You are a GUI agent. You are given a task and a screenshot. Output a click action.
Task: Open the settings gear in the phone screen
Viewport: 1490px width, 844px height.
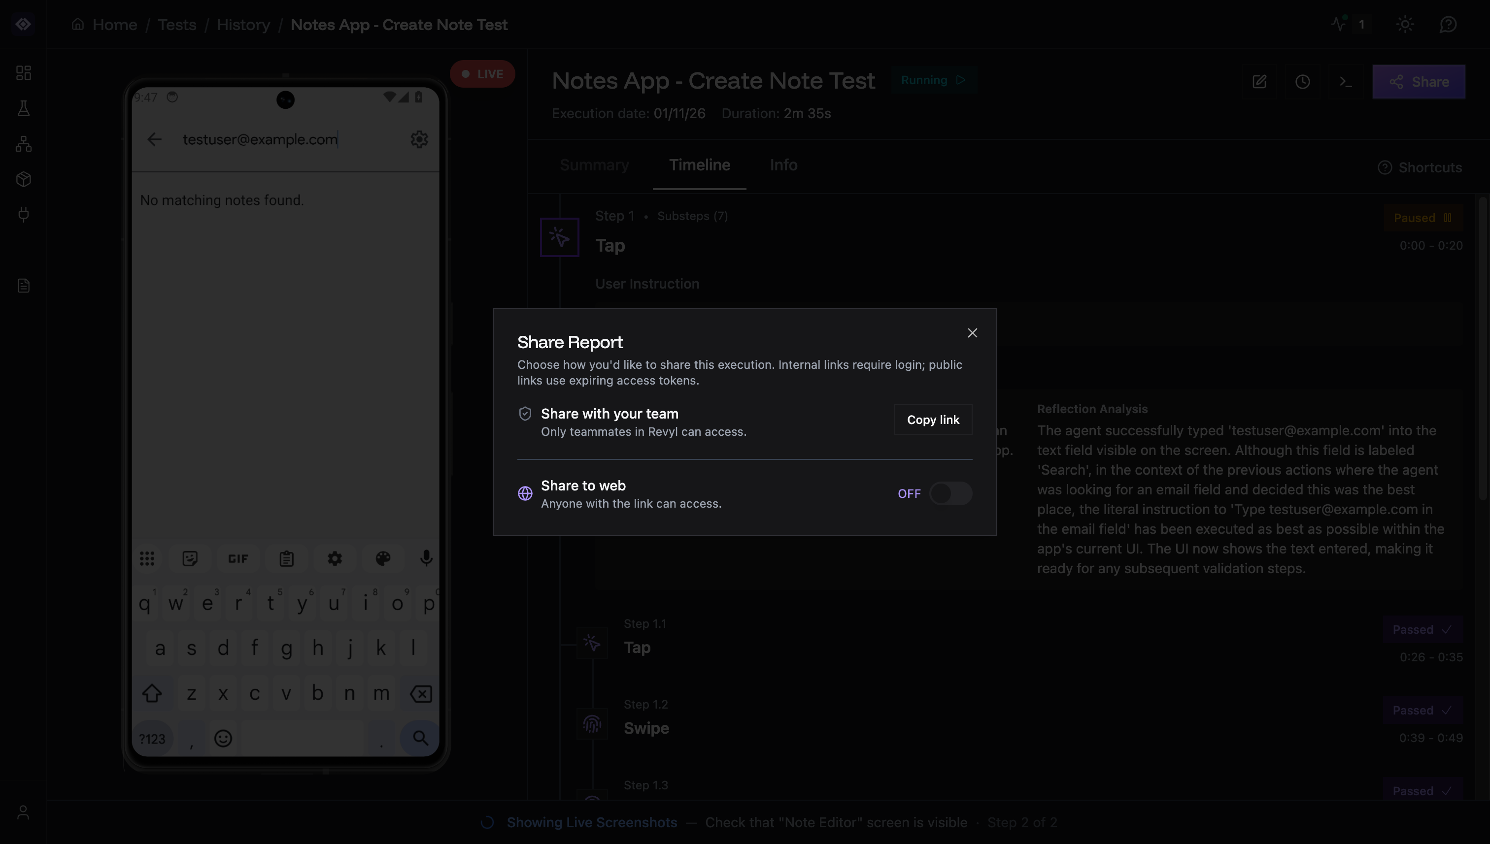click(x=419, y=139)
